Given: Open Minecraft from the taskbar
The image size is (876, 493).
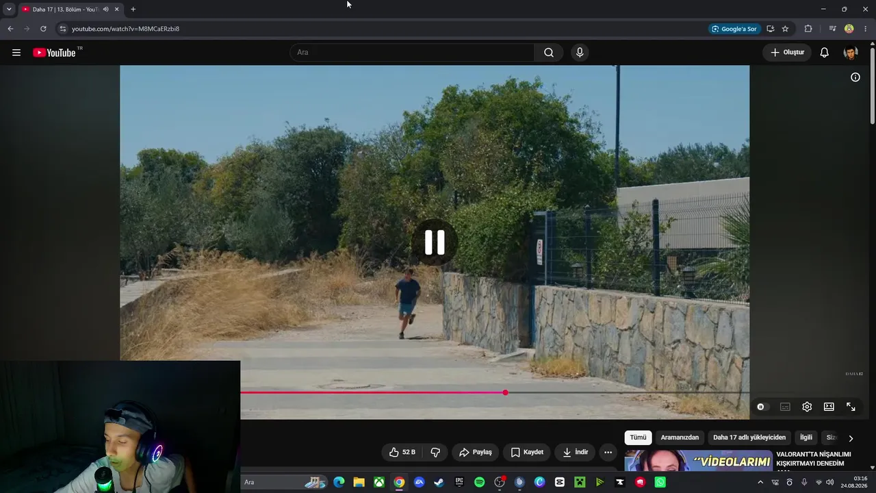Looking at the screenshot, I should coord(580,482).
